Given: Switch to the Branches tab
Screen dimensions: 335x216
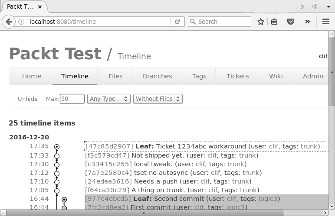Looking at the screenshot, I should pyautogui.click(x=157, y=76).
